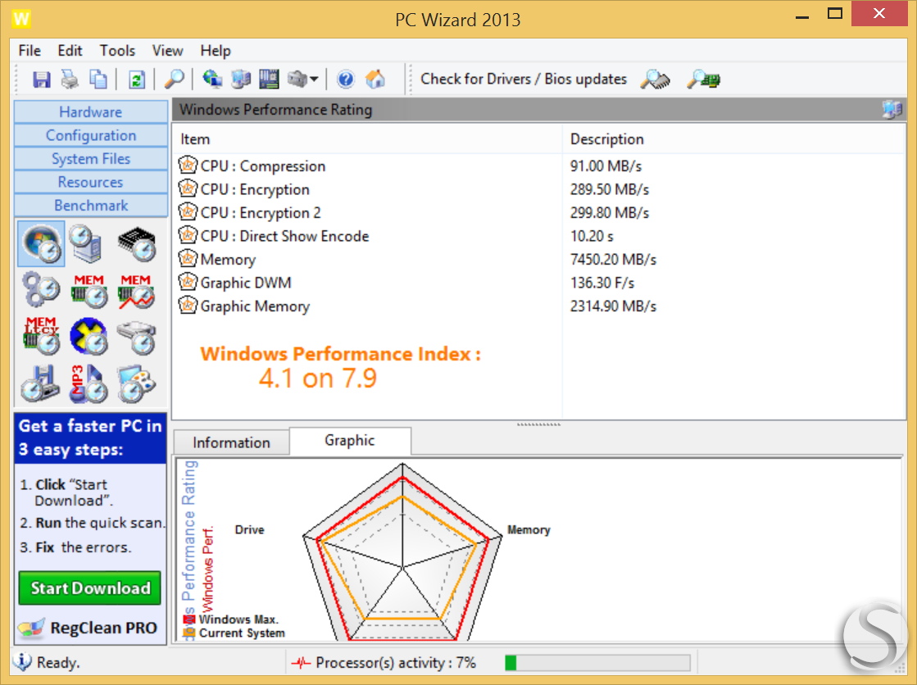Click the driver check magnifier icon
The height and width of the screenshot is (685, 917).
[x=655, y=79]
